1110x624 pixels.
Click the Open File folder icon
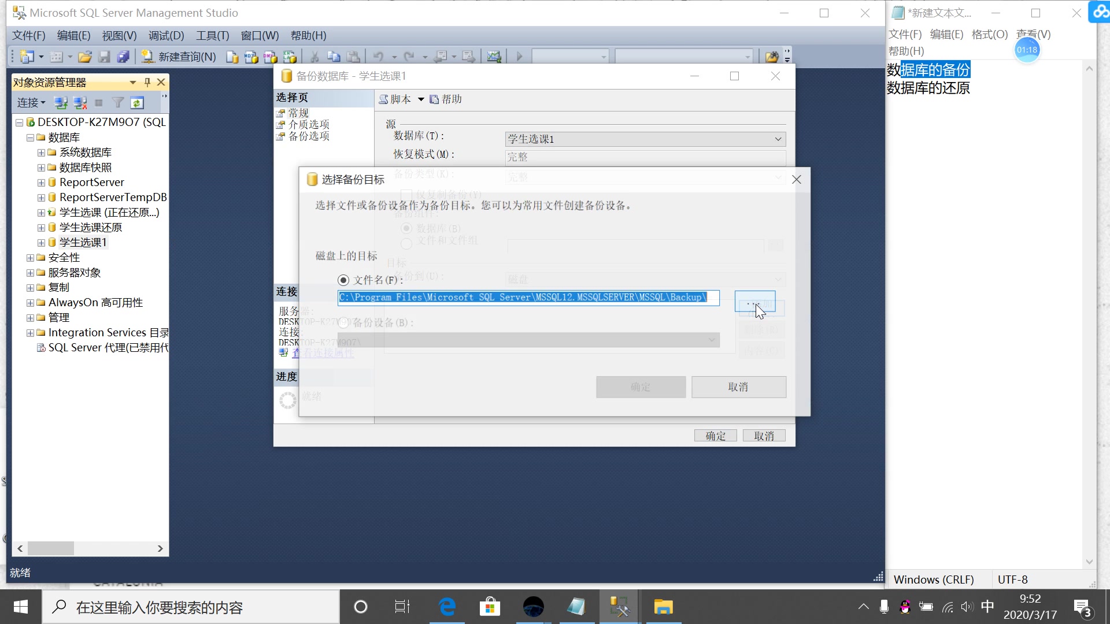tap(85, 57)
